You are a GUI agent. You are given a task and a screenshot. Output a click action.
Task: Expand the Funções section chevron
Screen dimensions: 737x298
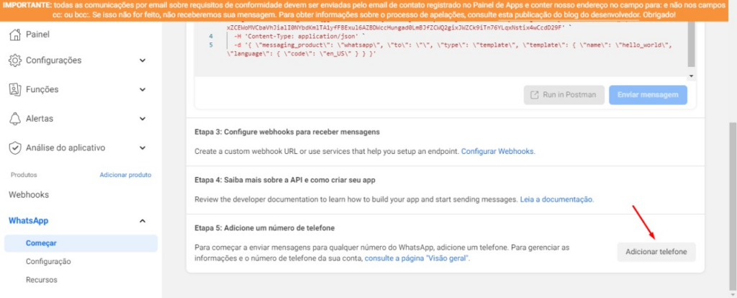141,89
